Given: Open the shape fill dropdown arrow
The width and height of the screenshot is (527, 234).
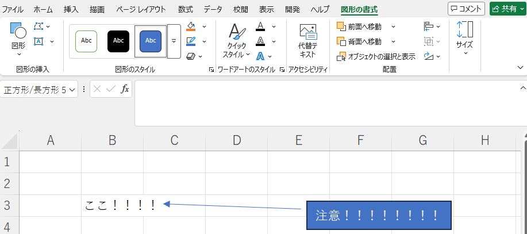Looking at the screenshot, I should [204, 26].
